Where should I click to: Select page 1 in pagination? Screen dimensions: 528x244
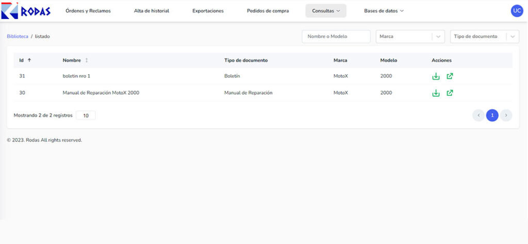coord(492,115)
